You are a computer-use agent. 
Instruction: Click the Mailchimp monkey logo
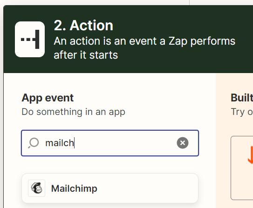click(x=36, y=188)
